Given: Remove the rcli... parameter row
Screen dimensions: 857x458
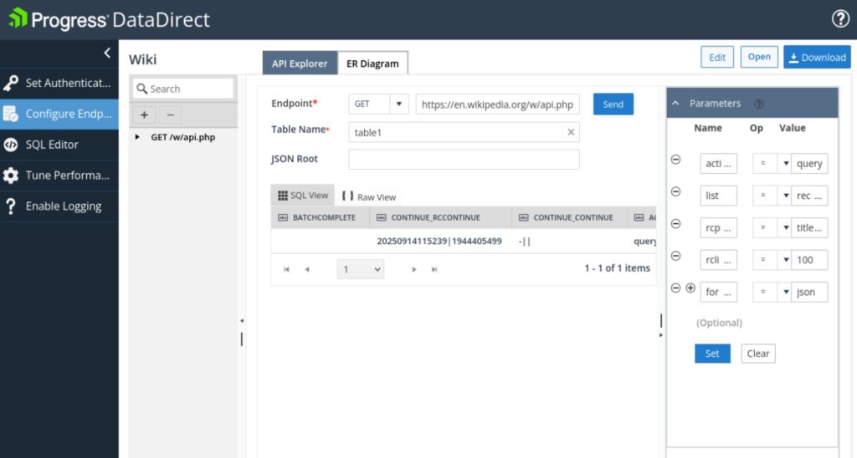Looking at the screenshot, I should click(675, 256).
